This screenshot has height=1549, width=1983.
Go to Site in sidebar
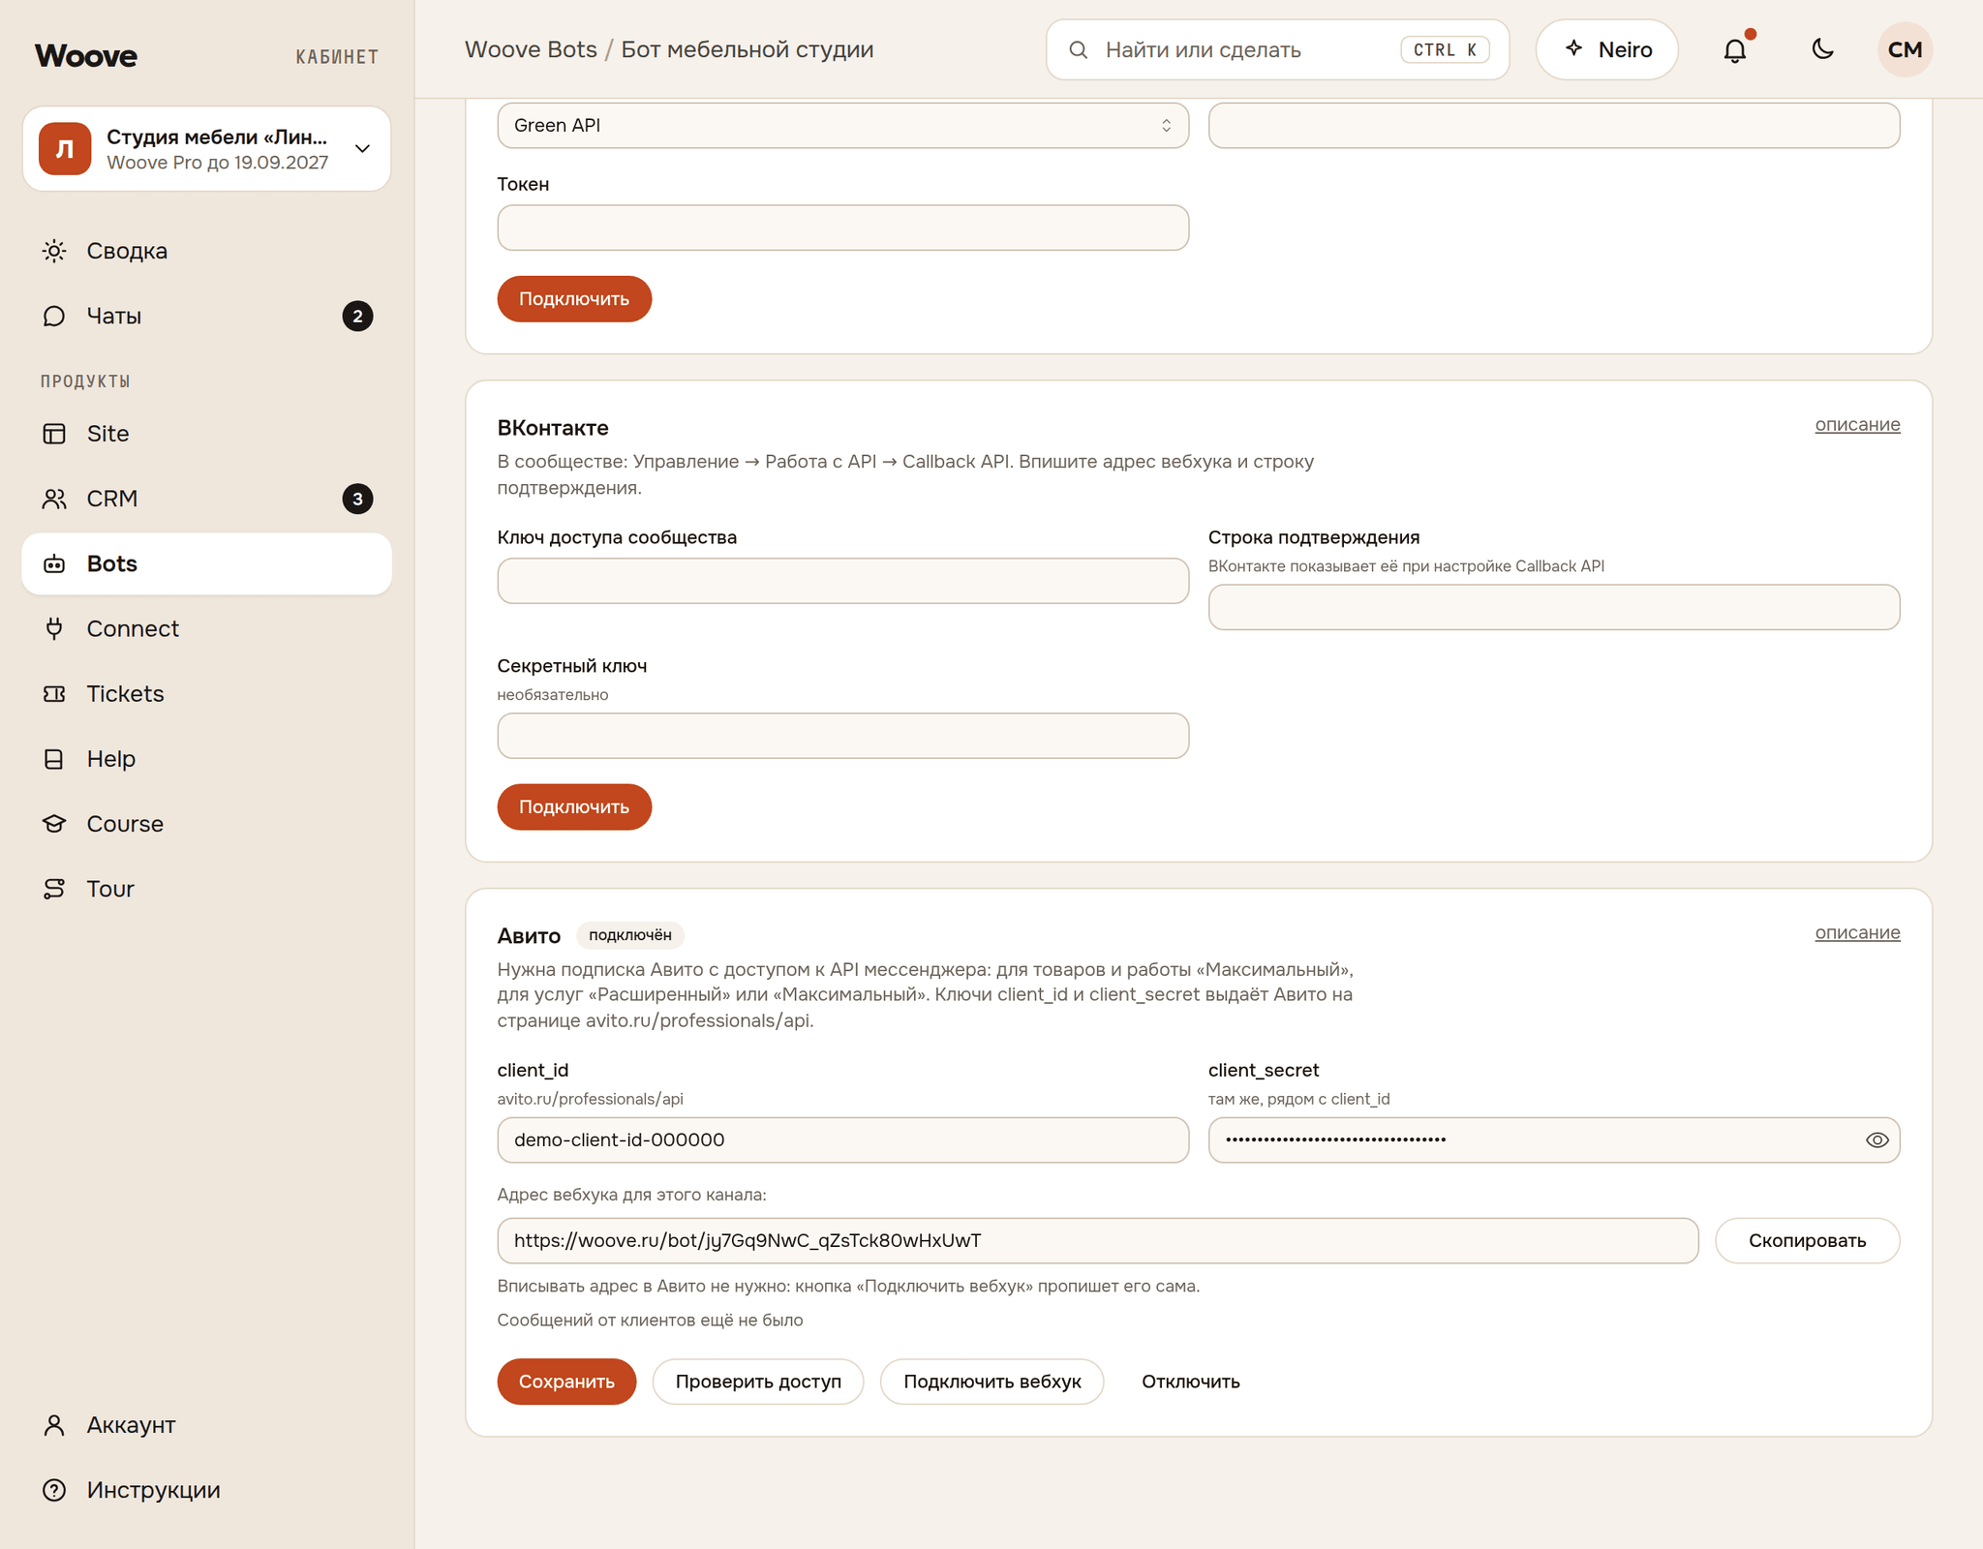point(206,433)
